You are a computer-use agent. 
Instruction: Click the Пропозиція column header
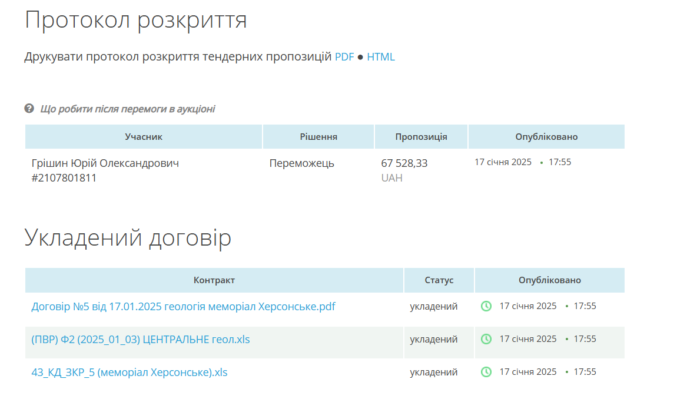click(x=421, y=137)
